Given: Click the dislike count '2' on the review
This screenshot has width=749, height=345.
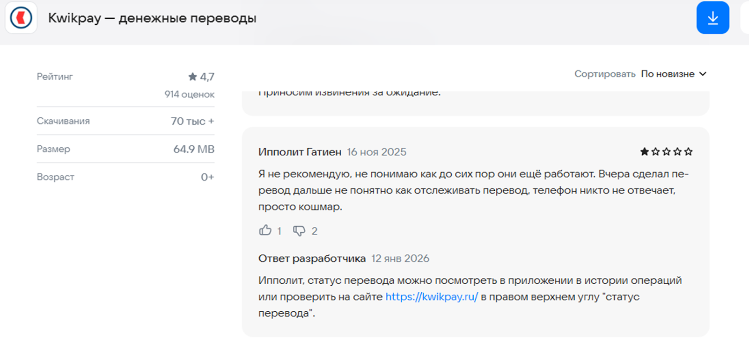Looking at the screenshot, I should tap(315, 231).
